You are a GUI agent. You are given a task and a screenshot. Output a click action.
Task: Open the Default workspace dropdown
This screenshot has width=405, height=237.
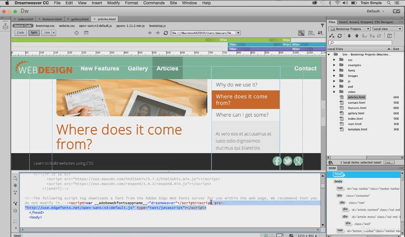coord(375,11)
